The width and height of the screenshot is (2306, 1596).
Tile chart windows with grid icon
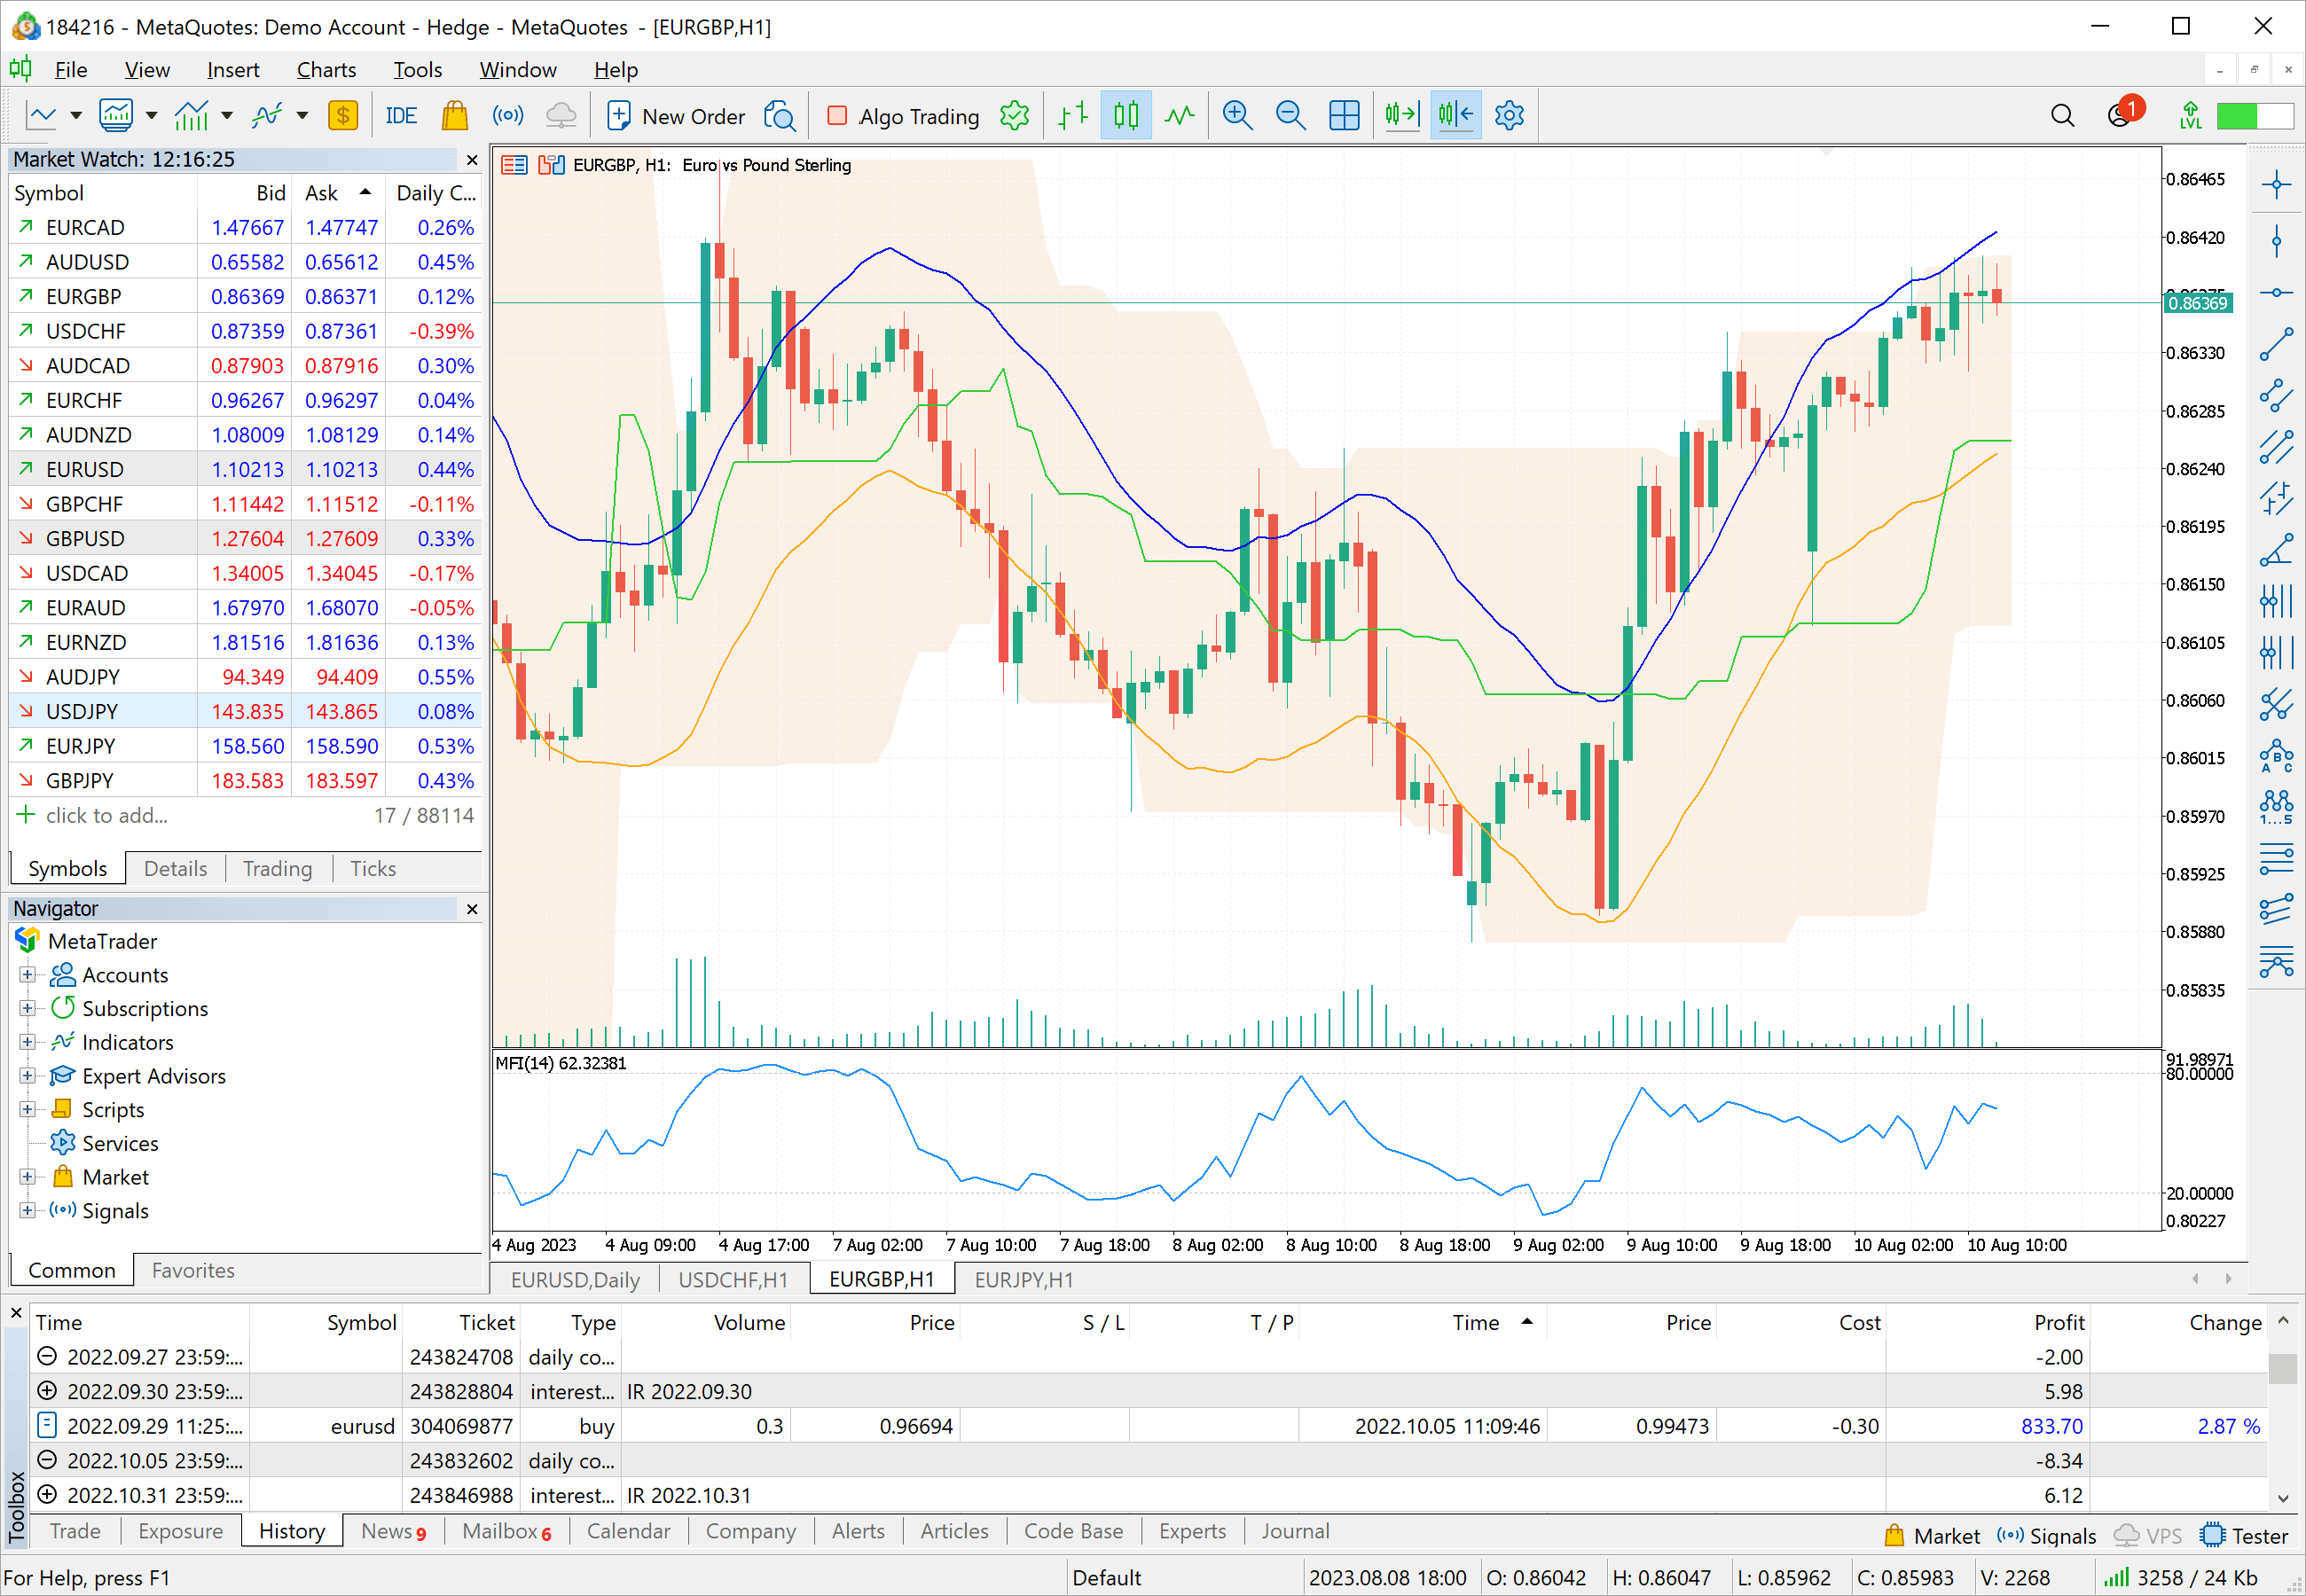(x=1344, y=116)
